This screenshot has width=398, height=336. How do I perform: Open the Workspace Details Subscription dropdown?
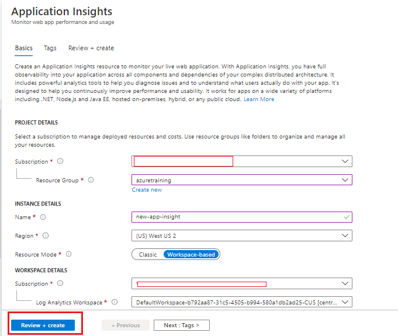(x=242, y=283)
